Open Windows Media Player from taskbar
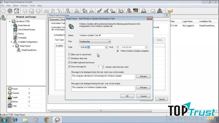The height and width of the screenshot is (123, 219). click(36, 120)
